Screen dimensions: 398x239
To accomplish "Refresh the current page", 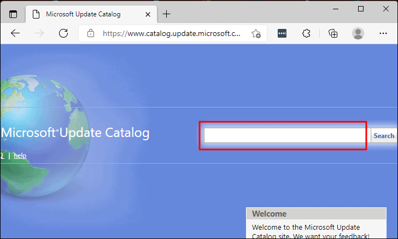I will coord(63,33).
